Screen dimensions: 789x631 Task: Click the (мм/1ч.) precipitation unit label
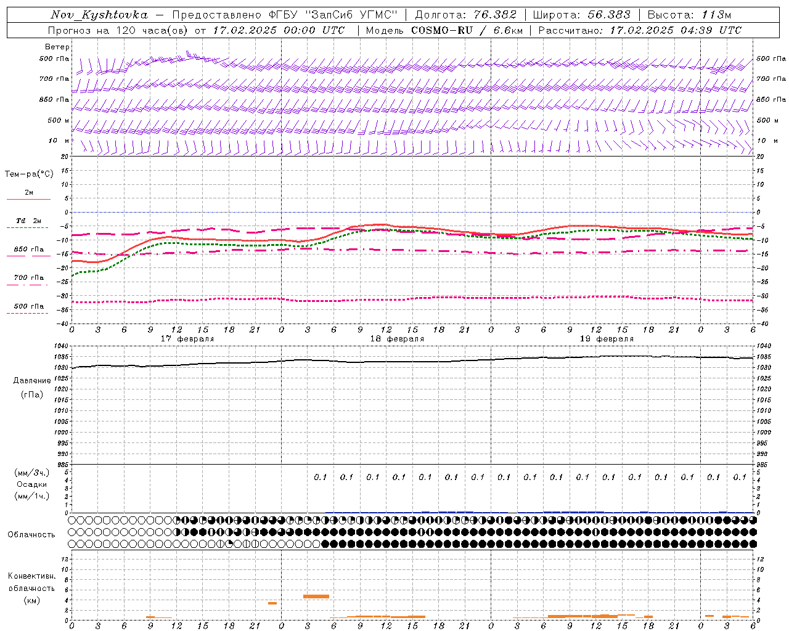click(x=32, y=496)
